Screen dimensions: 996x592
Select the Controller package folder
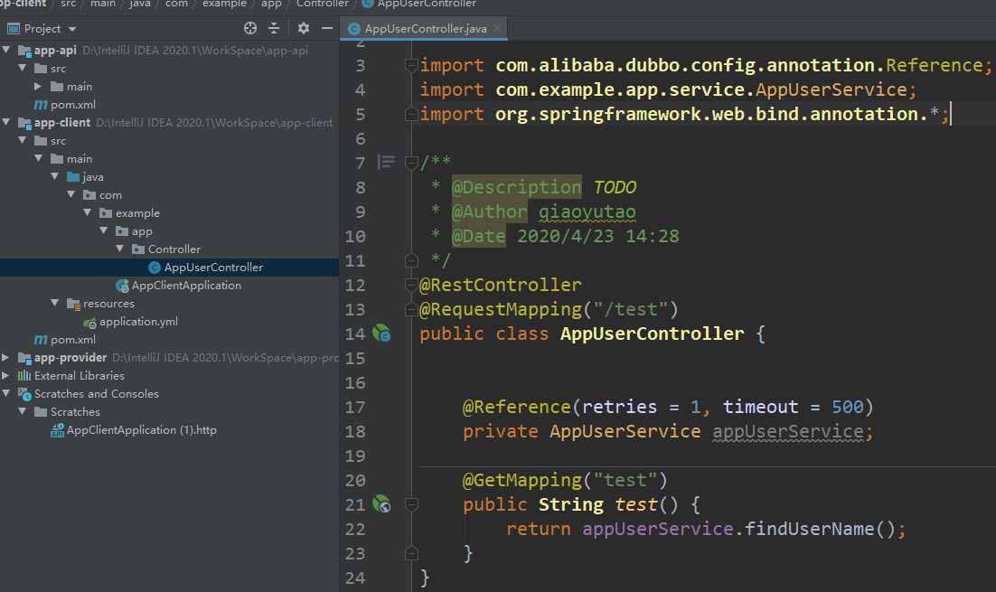pos(166,249)
